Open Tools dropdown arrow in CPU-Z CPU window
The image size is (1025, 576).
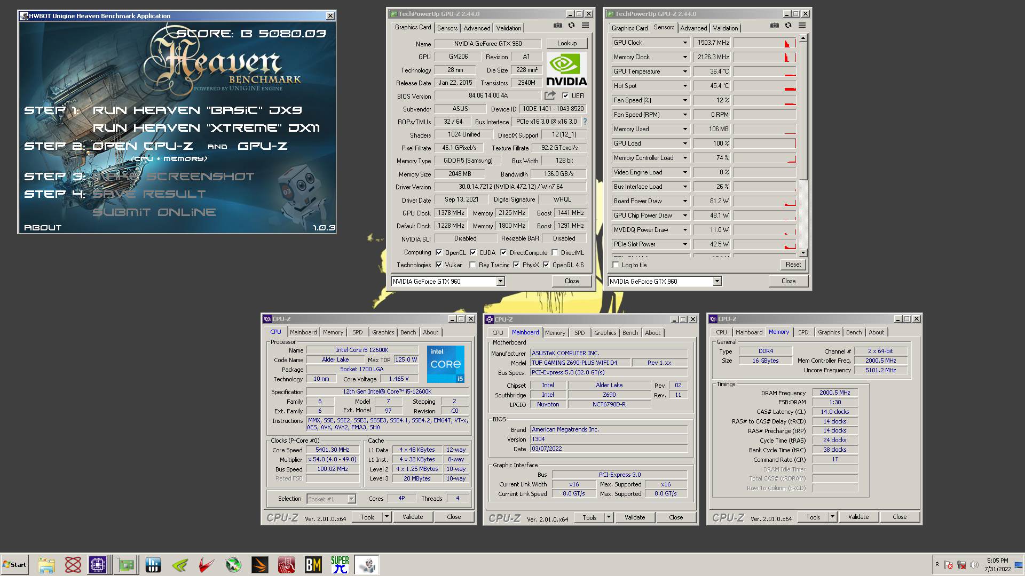pos(387,517)
